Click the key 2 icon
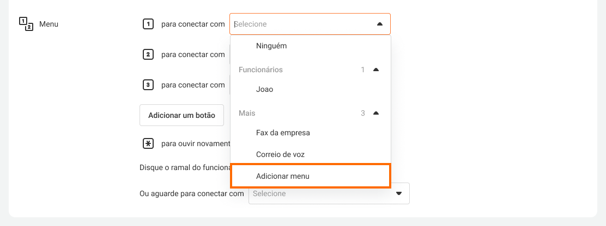This screenshot has height=226, width=606. pos(148,54)
